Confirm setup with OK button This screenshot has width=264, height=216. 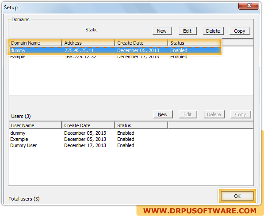(237, 196)
